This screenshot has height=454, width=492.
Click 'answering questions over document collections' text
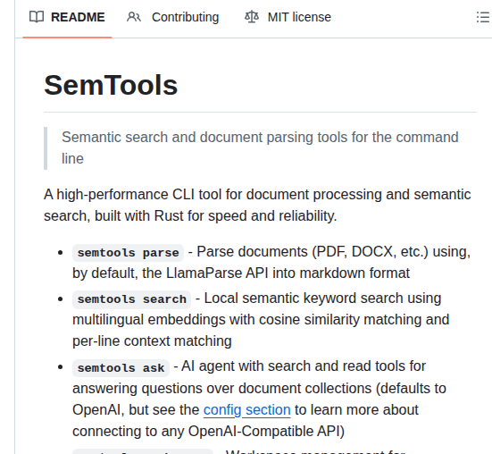pyautogui.click(x=221, y=389)
